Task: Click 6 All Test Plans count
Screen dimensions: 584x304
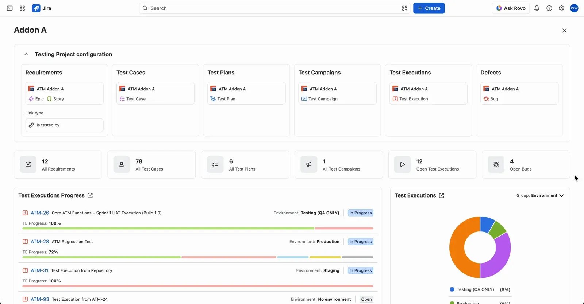Action: pyautogui.click(x=231, y=161)
